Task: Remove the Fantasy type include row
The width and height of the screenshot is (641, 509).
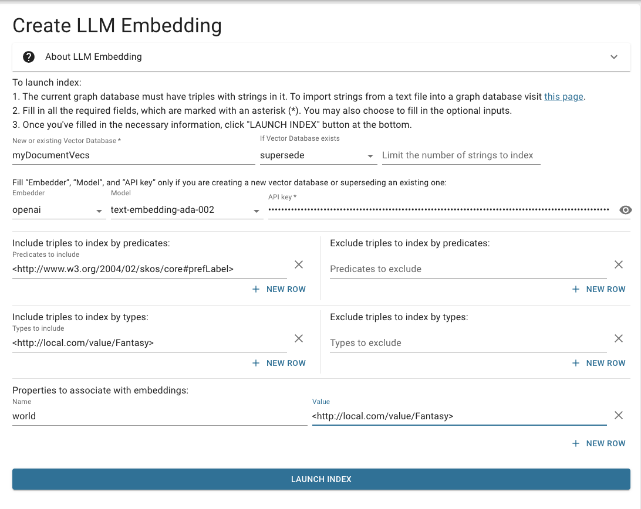Action: (x=299, y=338)
